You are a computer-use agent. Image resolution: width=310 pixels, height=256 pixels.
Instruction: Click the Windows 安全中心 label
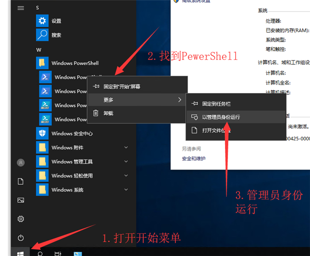point(72,133)
